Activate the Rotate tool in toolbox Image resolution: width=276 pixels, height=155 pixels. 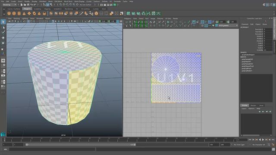[3, 43]
